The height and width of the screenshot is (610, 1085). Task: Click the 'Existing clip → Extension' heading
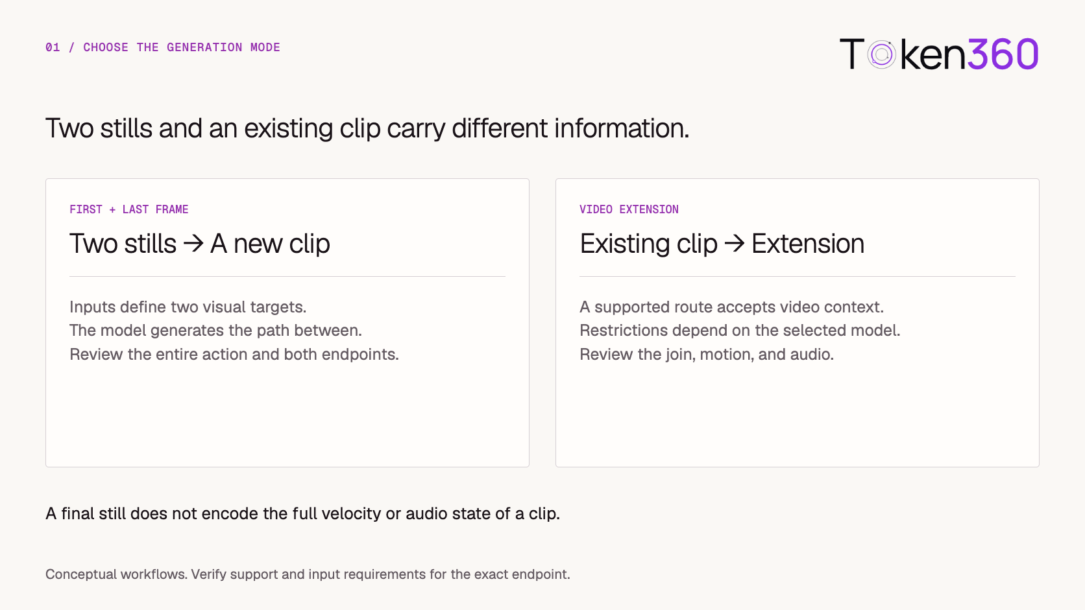pyautogui.click(x=722, y=244)
